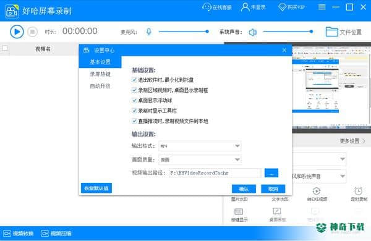Viewport: 371px width, 241px height.
Task: Click the 视频输出路径 input field
Action: pos(215,173)
